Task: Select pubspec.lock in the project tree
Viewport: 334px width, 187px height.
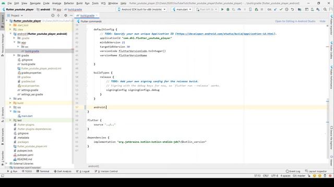Action: coord(23,151)
